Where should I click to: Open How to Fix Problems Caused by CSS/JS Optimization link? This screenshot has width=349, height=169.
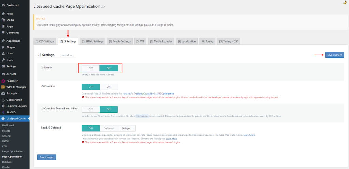click(x=149, y=94)
